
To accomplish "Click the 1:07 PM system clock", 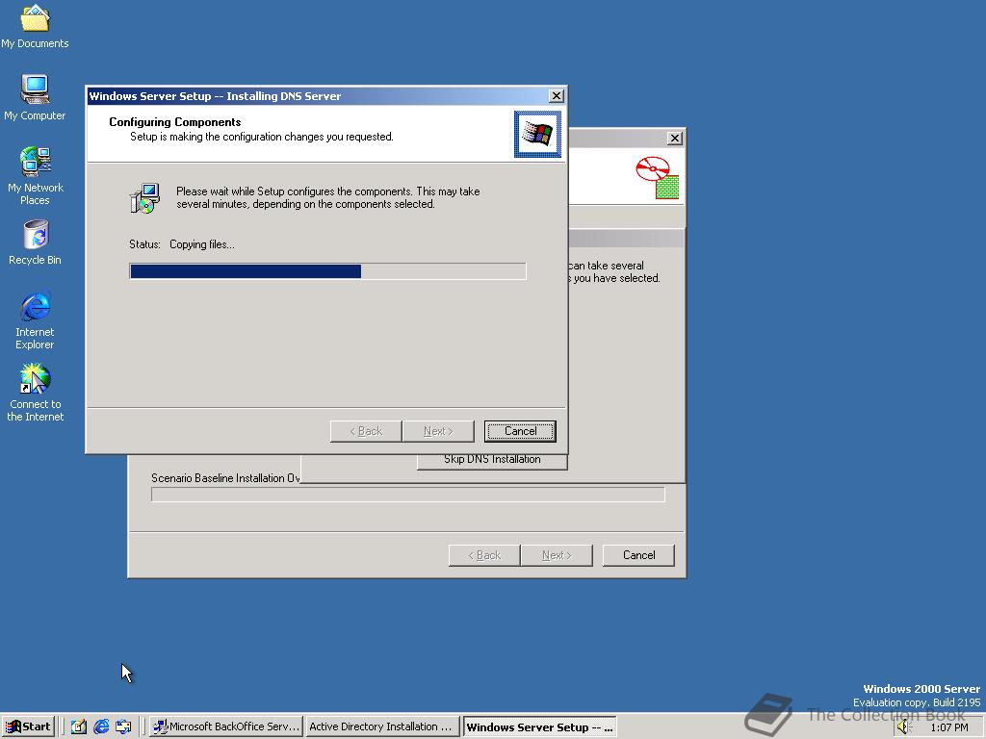I will (x=948, y=727).
